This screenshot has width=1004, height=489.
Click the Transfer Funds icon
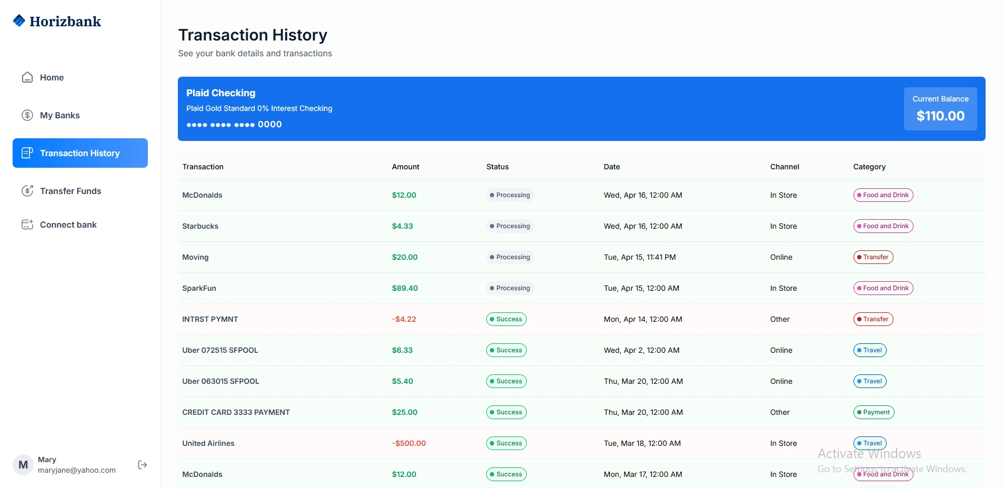(27, 191)
